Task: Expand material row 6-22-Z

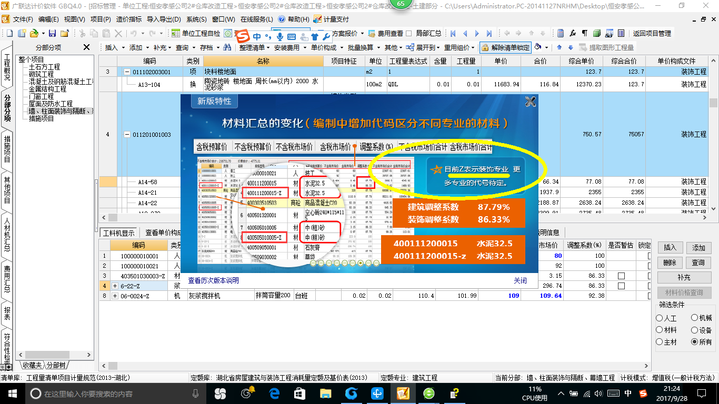Action: [x=115, y=286]
